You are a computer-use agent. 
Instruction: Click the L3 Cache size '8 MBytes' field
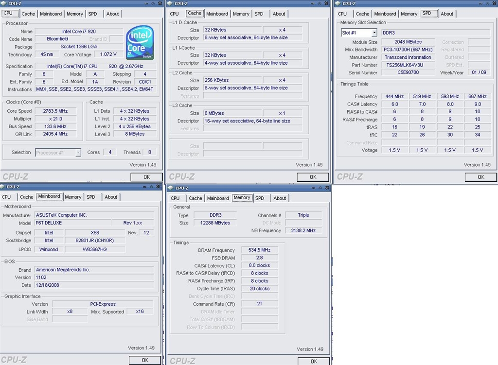point(232,113)
